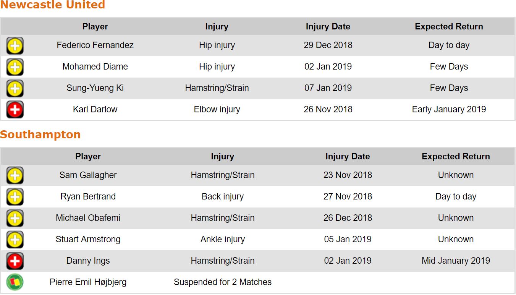Viewport: 516px width, 295px height.
Task: Select player name Danny Ings
Action: (88, 261)
